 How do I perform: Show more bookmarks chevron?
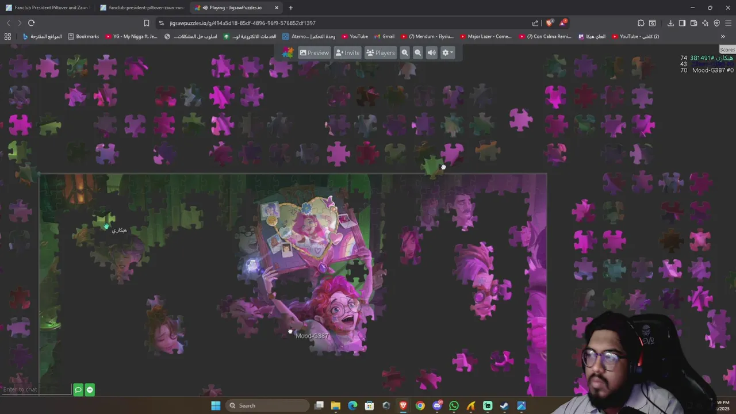click(723, 36)
